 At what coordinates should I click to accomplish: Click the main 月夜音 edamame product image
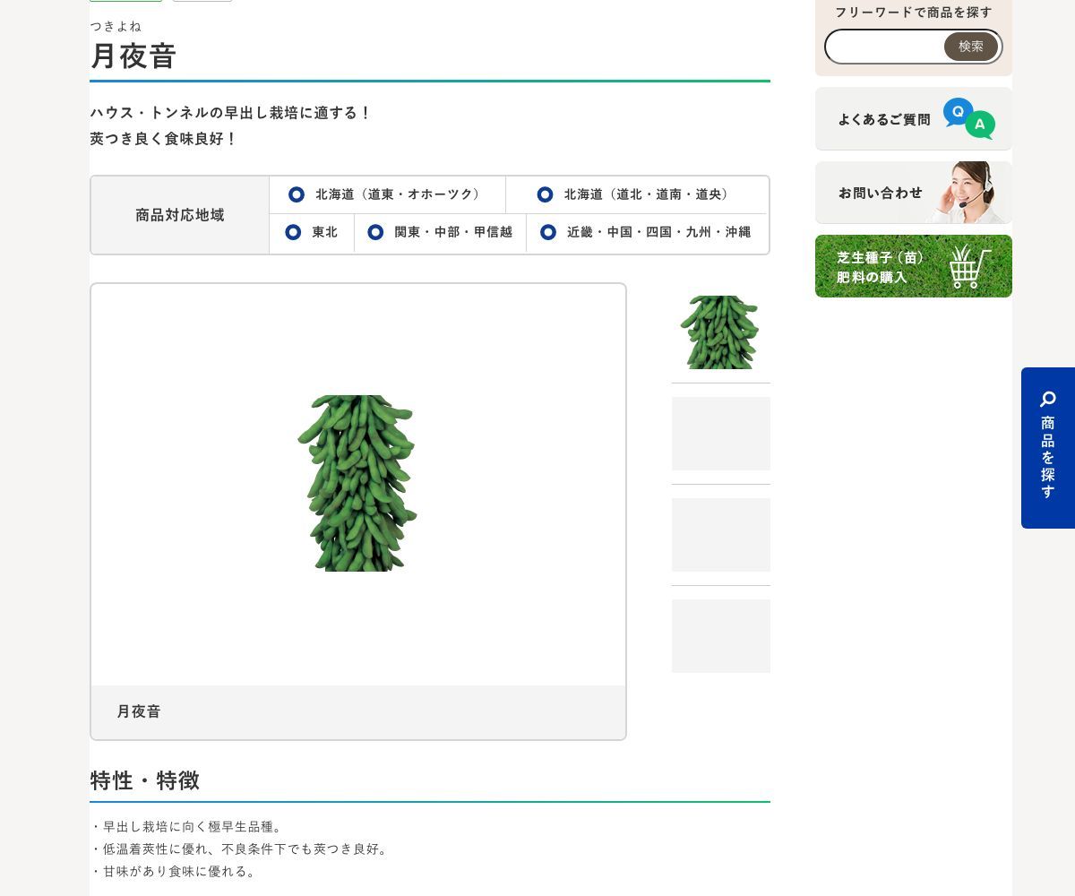(x=357, y=483)
